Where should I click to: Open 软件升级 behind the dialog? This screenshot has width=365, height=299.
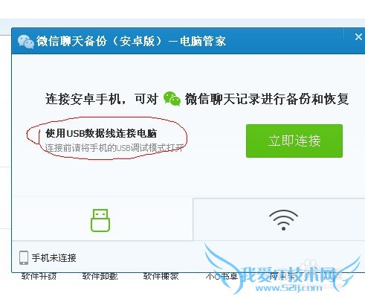click(x=39, y=276)
